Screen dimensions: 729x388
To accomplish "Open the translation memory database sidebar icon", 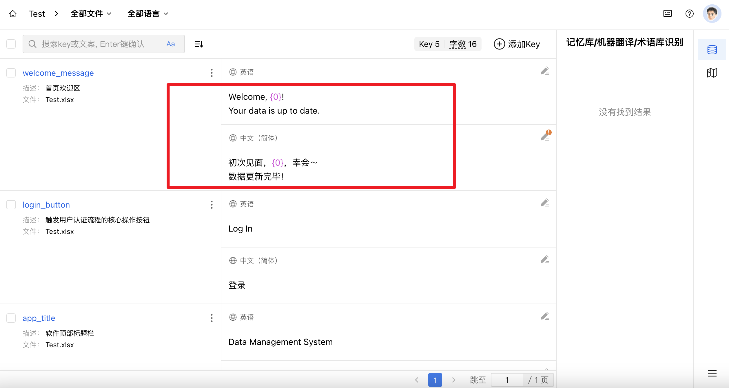I will [712, 50].
